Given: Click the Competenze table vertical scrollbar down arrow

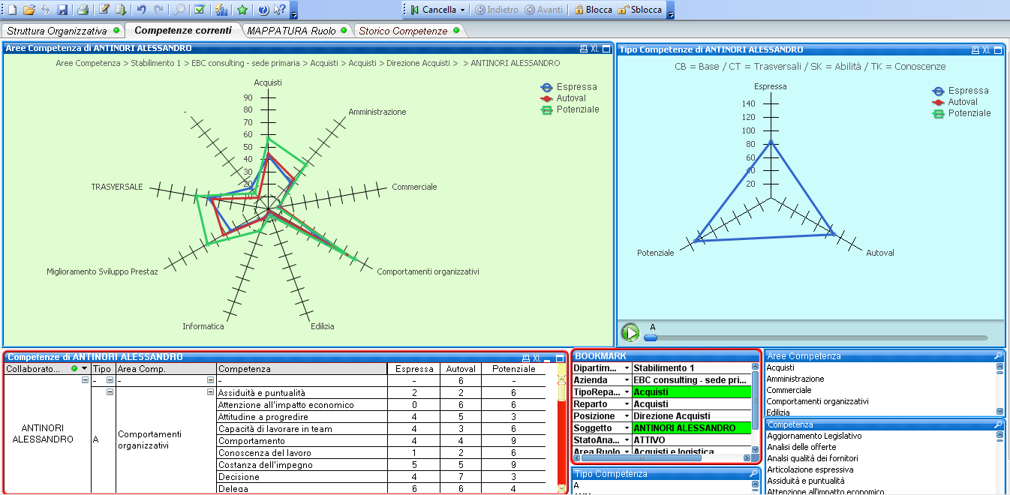Looking at the screenshot, I should [x=561, y=489].
